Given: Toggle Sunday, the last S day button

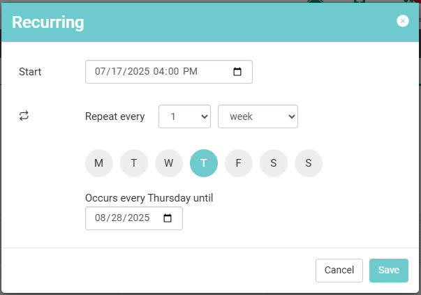Looking at the screenshot, I should (x=309, y=163).
